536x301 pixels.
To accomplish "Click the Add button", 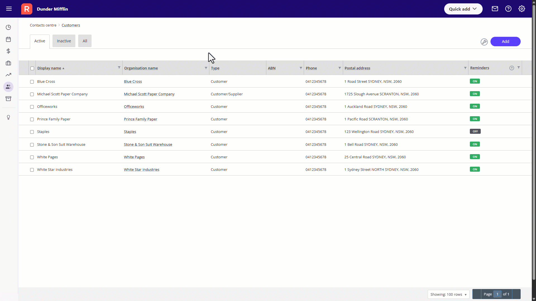I will [x=505, y=42].
